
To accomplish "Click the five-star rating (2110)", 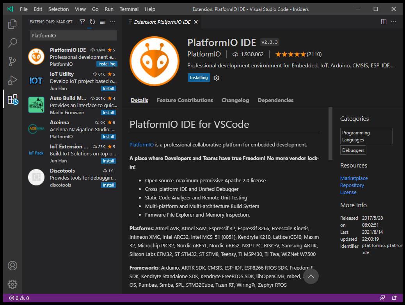I will coord(298,55).
